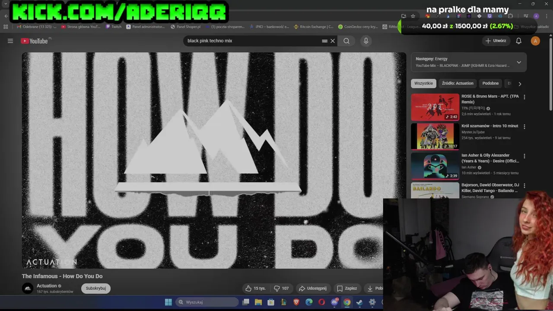This screenshot has height=311, width=553.
Task: Select the Wszystkie filter chip
Action: pos(423,83)
